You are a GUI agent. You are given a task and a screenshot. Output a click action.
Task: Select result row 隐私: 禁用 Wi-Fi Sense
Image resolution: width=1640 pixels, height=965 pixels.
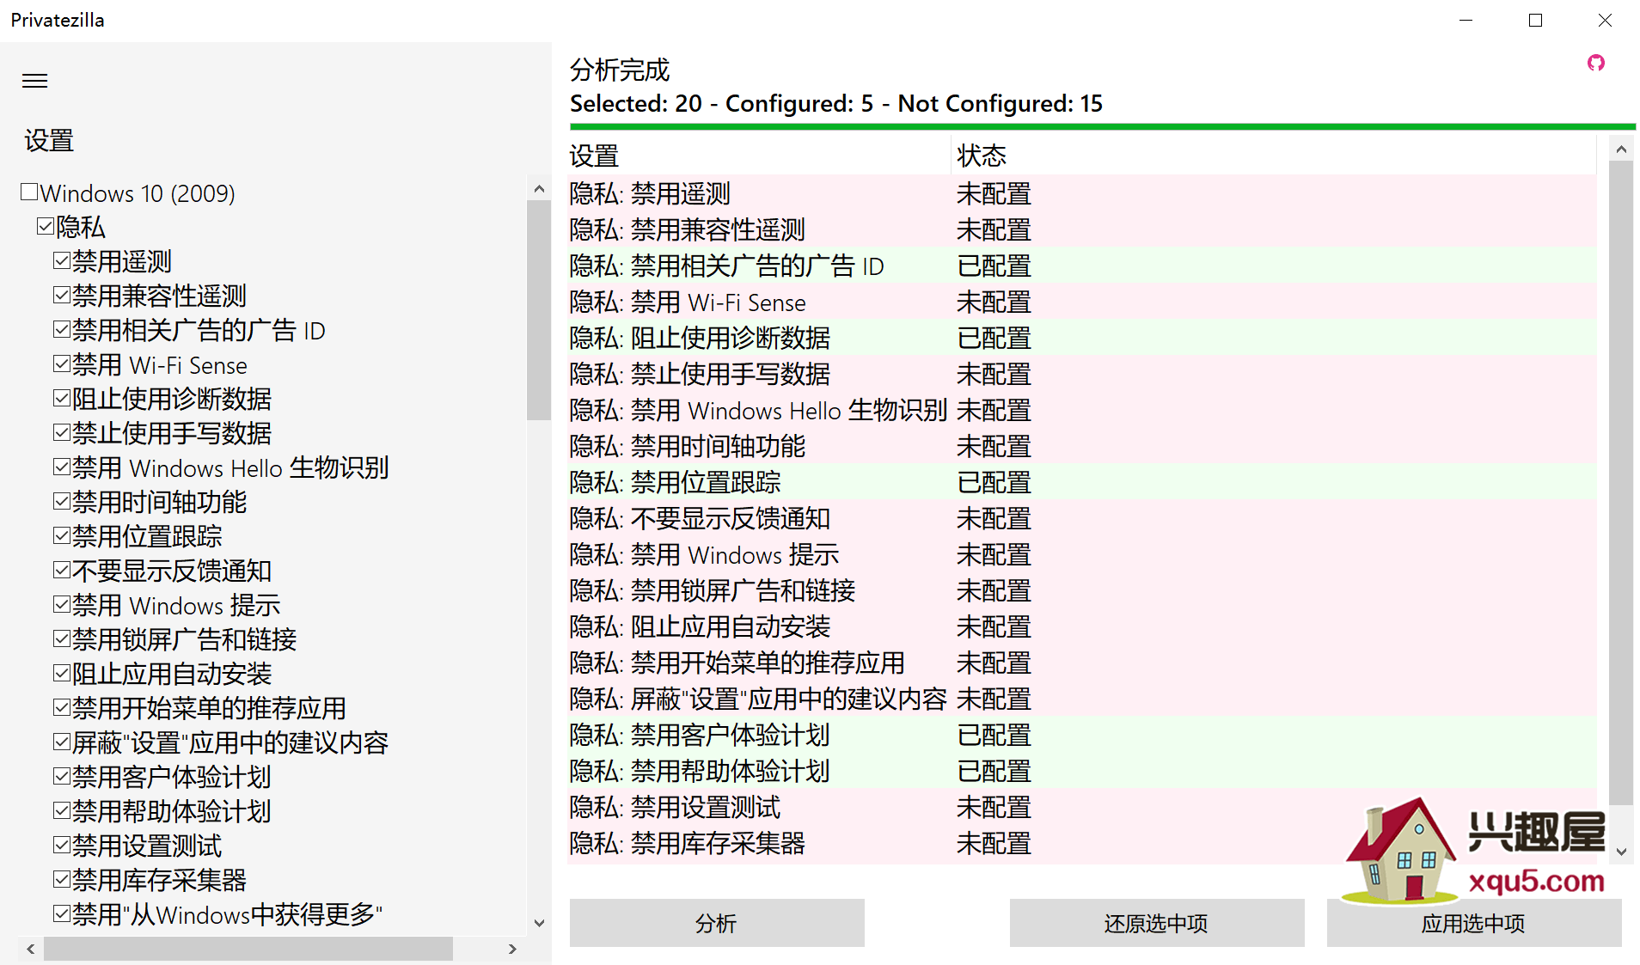point(1082,302)
